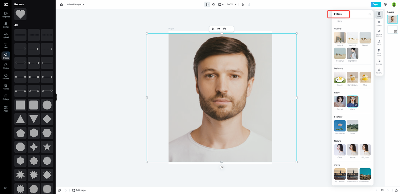Open the Opacity tool in right toolbar
This screenshot has height=194, width=400.
(x=379, y=71)
